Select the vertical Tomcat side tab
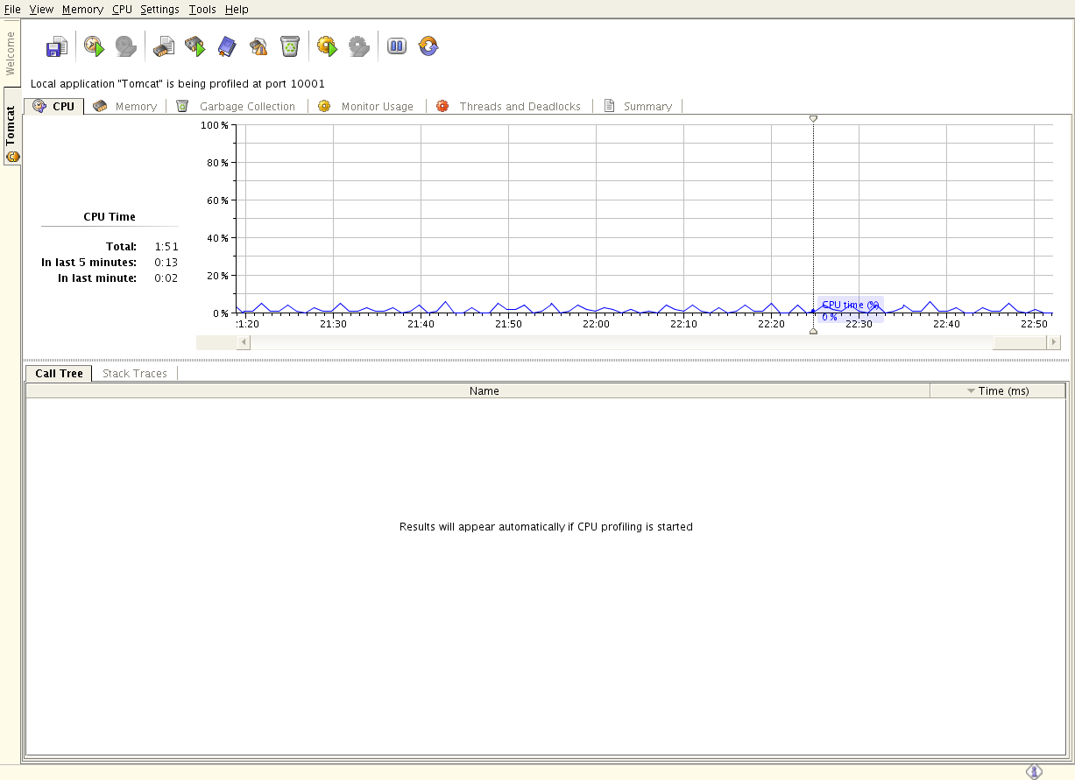1075x780 pixels. tap(11, 127)
